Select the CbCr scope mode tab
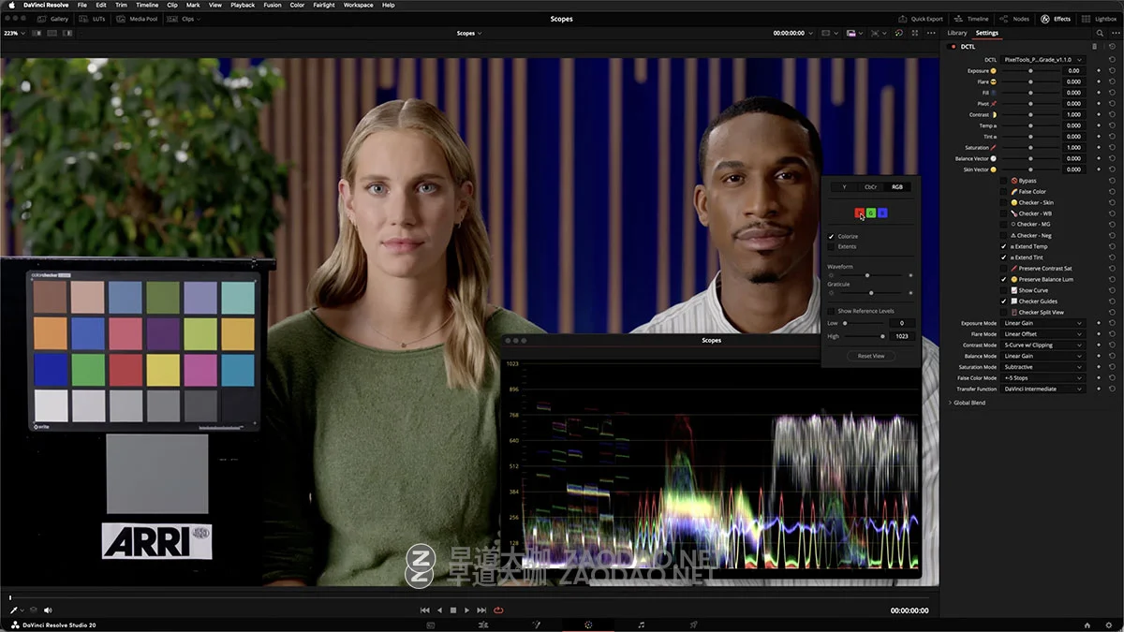Image resolution: width=1124 pixels, height=632 pixels. 871,187
